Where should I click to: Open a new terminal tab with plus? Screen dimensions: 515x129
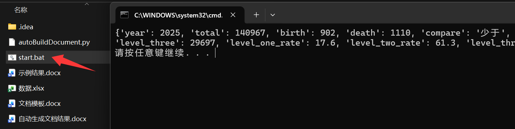tap(256, 15)
